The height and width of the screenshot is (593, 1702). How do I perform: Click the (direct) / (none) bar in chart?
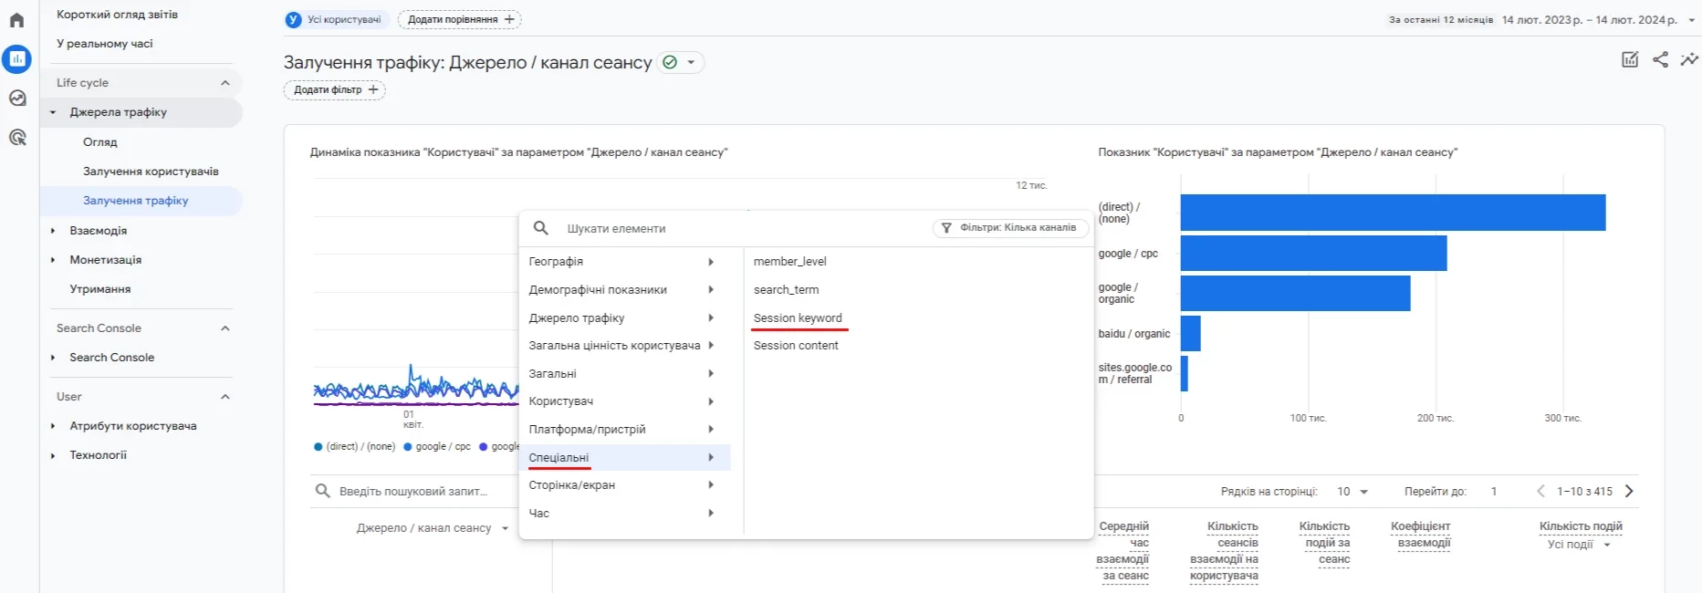pyautogui.click(x=1393, y=213)
